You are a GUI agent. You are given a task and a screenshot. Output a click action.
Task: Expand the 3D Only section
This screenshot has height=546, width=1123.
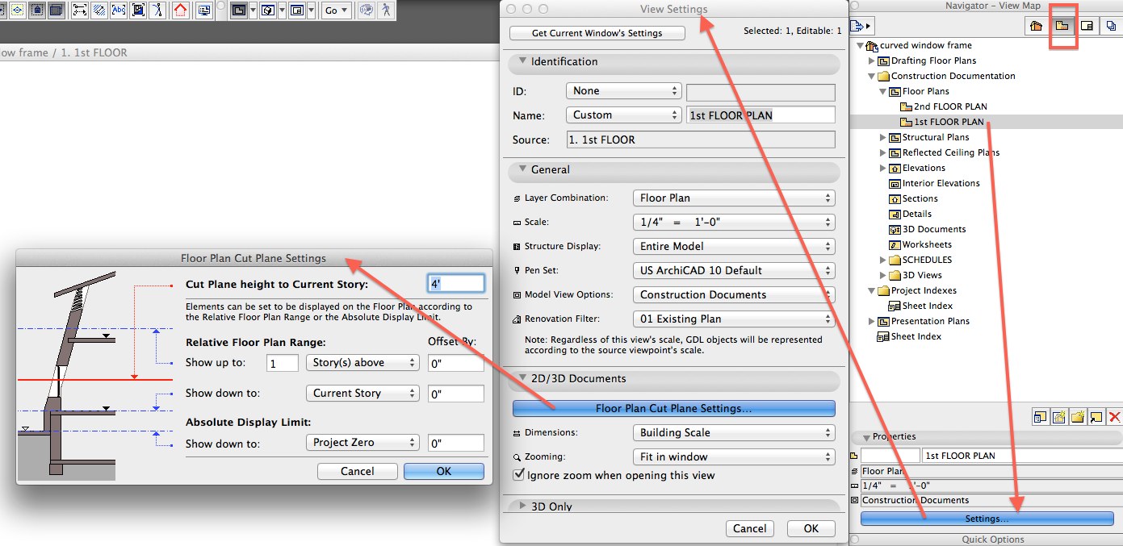523,506
